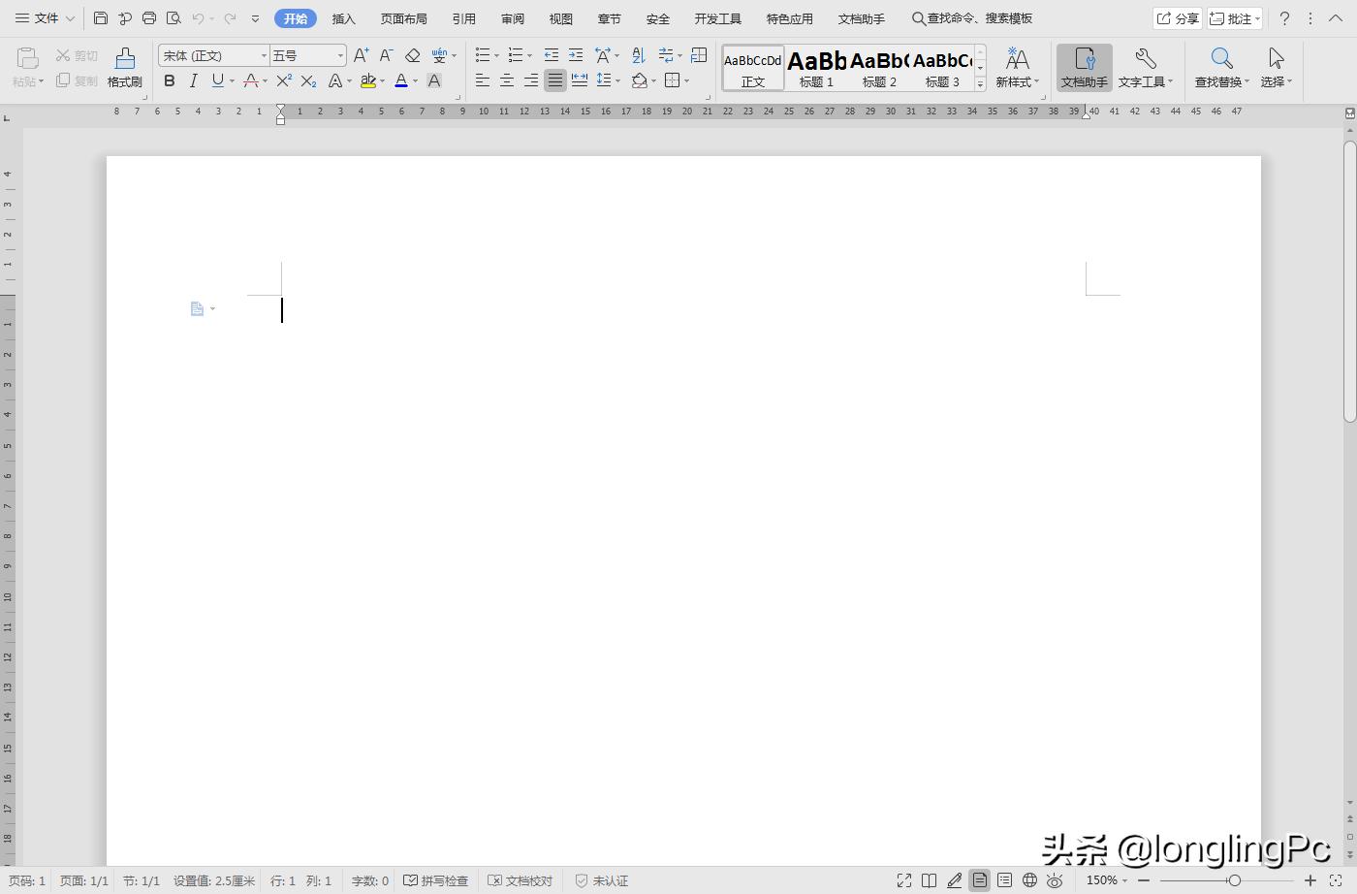
Task: Click the Print icon in quick access toolbar
Action: pos(148,18)
